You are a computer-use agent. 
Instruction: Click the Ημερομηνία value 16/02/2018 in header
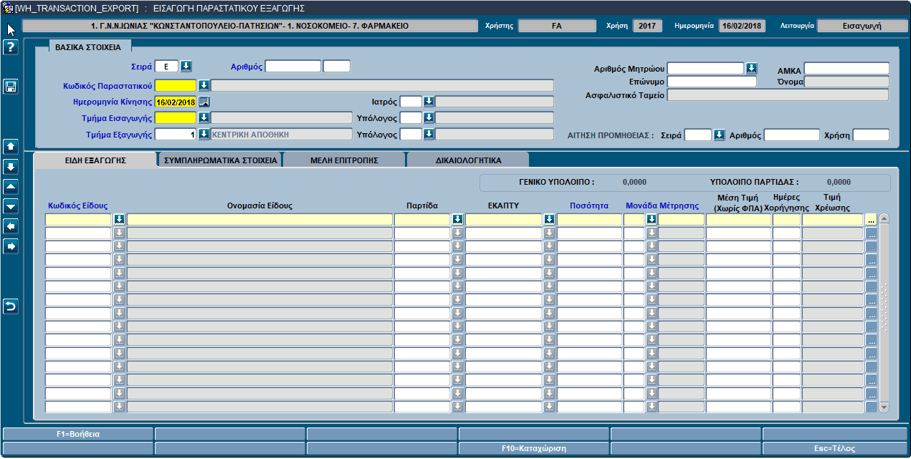742,26
